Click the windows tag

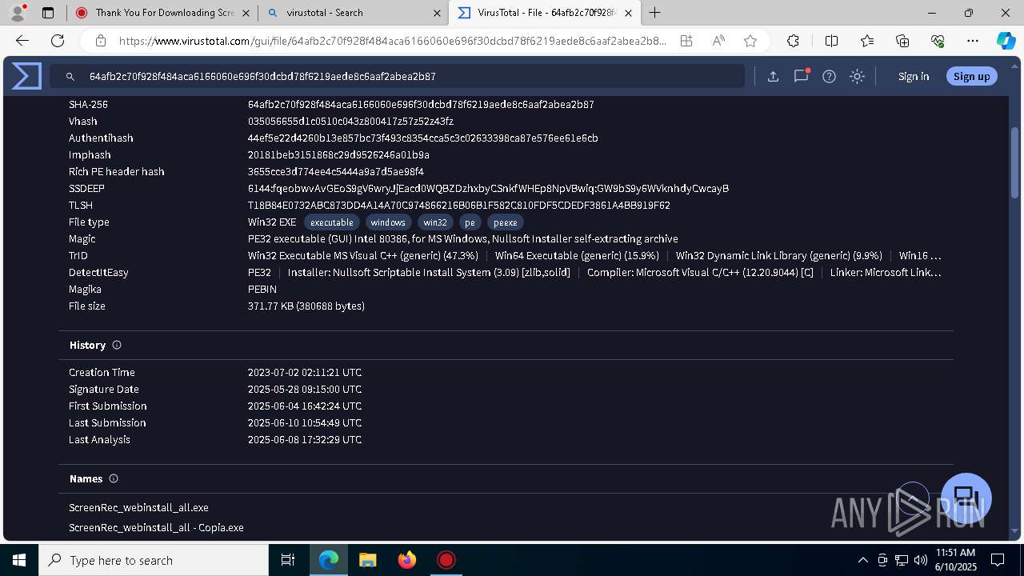(388, 222)
